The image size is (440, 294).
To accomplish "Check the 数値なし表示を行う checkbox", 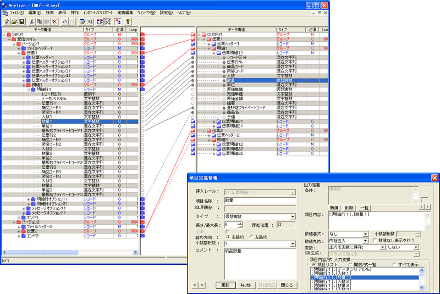I will tap(374, 240).
